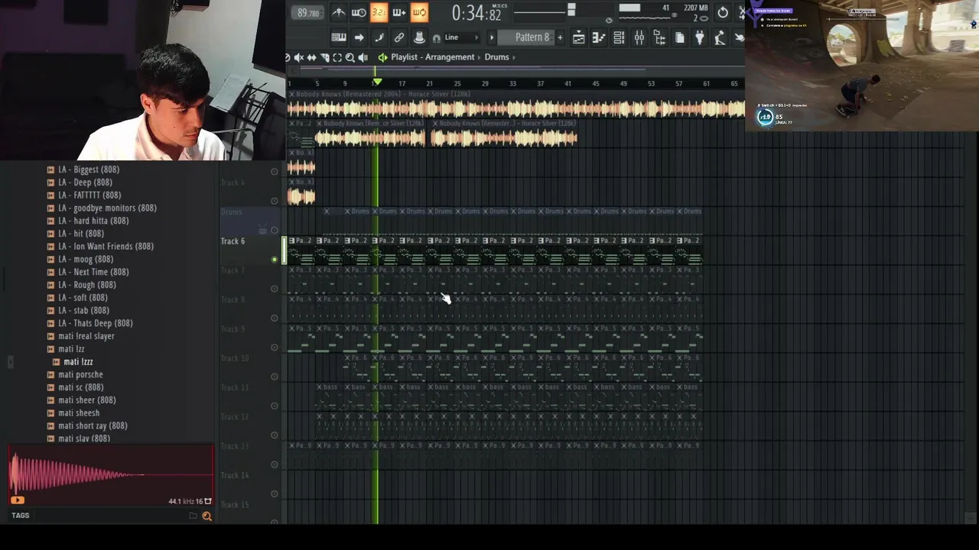Open undo history circular arrow icon
The image size is (979, 550).
pyautogui.click(x=723, y=12)
